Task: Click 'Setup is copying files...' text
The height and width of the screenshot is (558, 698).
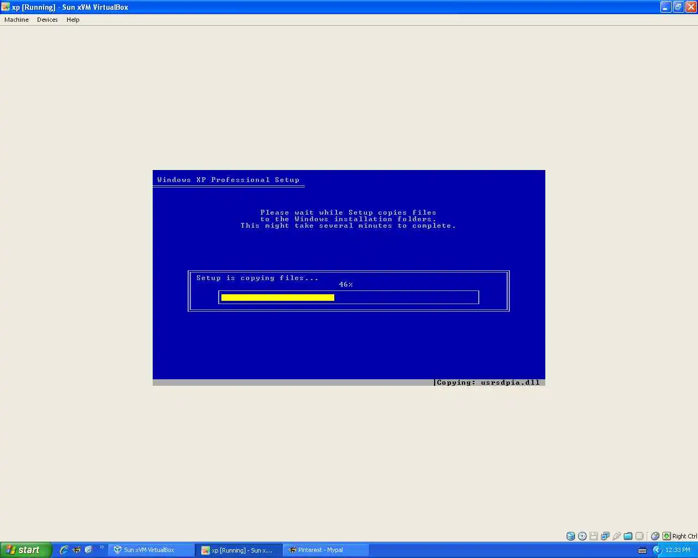Action: (x=257, y=278)
